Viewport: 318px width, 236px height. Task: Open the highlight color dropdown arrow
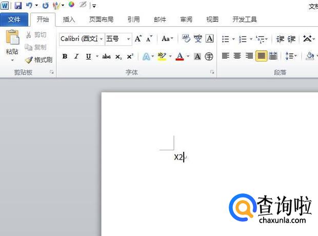[170, 56]
